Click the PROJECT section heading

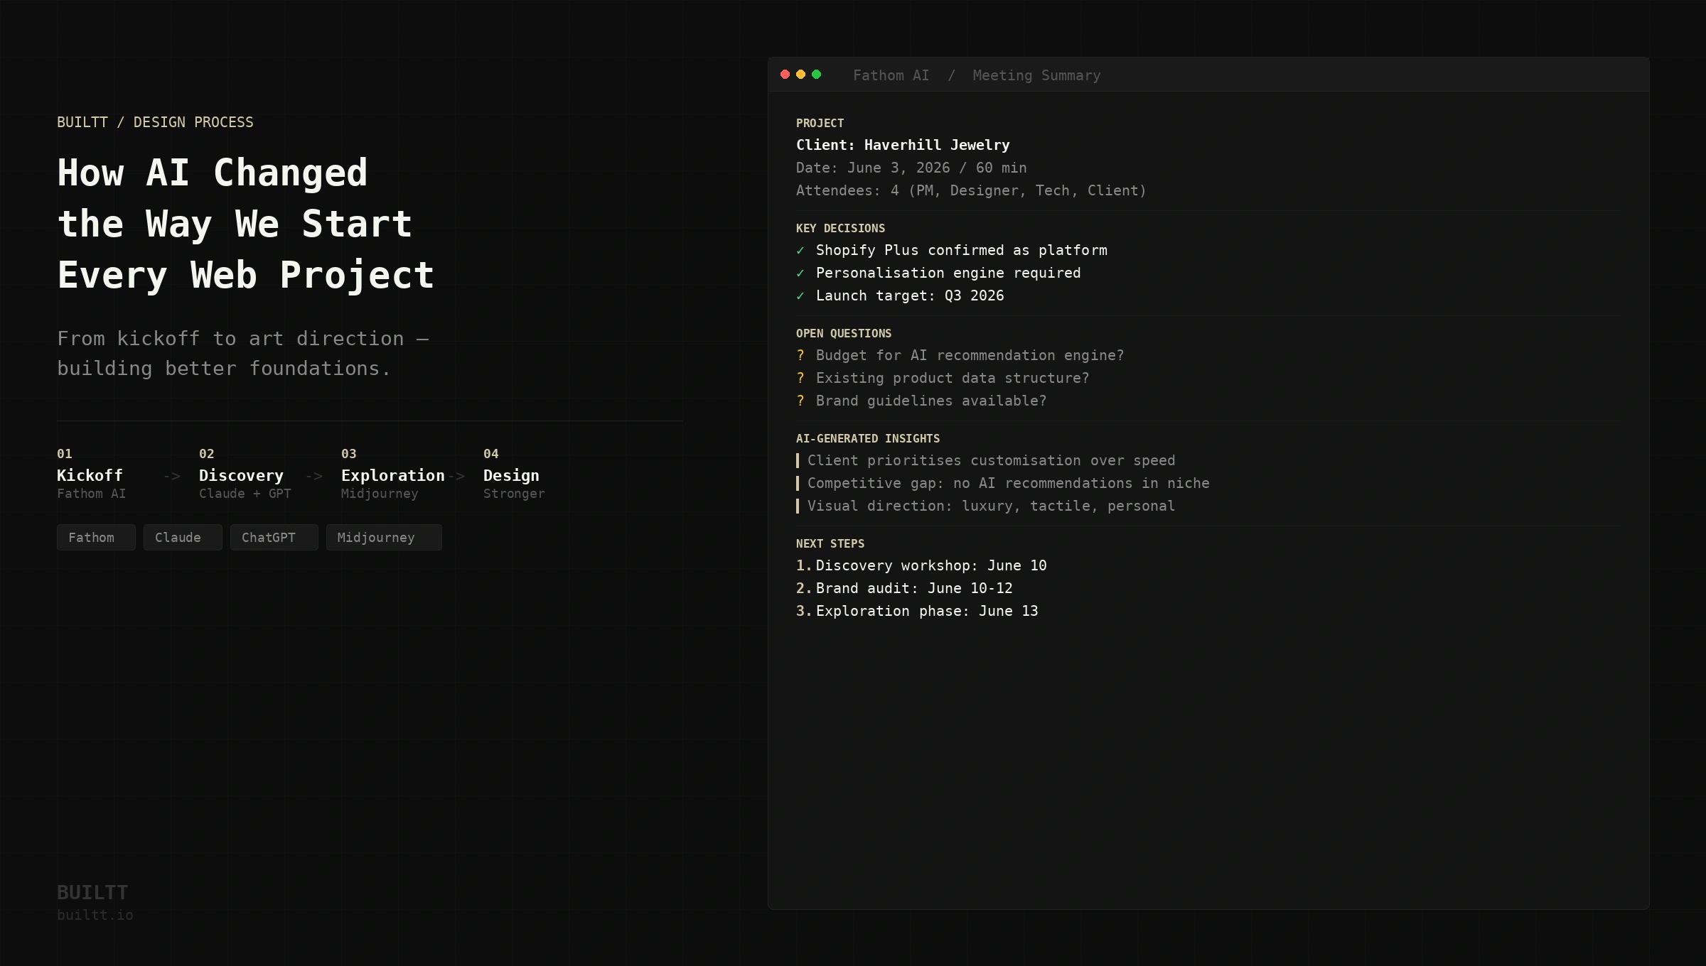point(820,123)
